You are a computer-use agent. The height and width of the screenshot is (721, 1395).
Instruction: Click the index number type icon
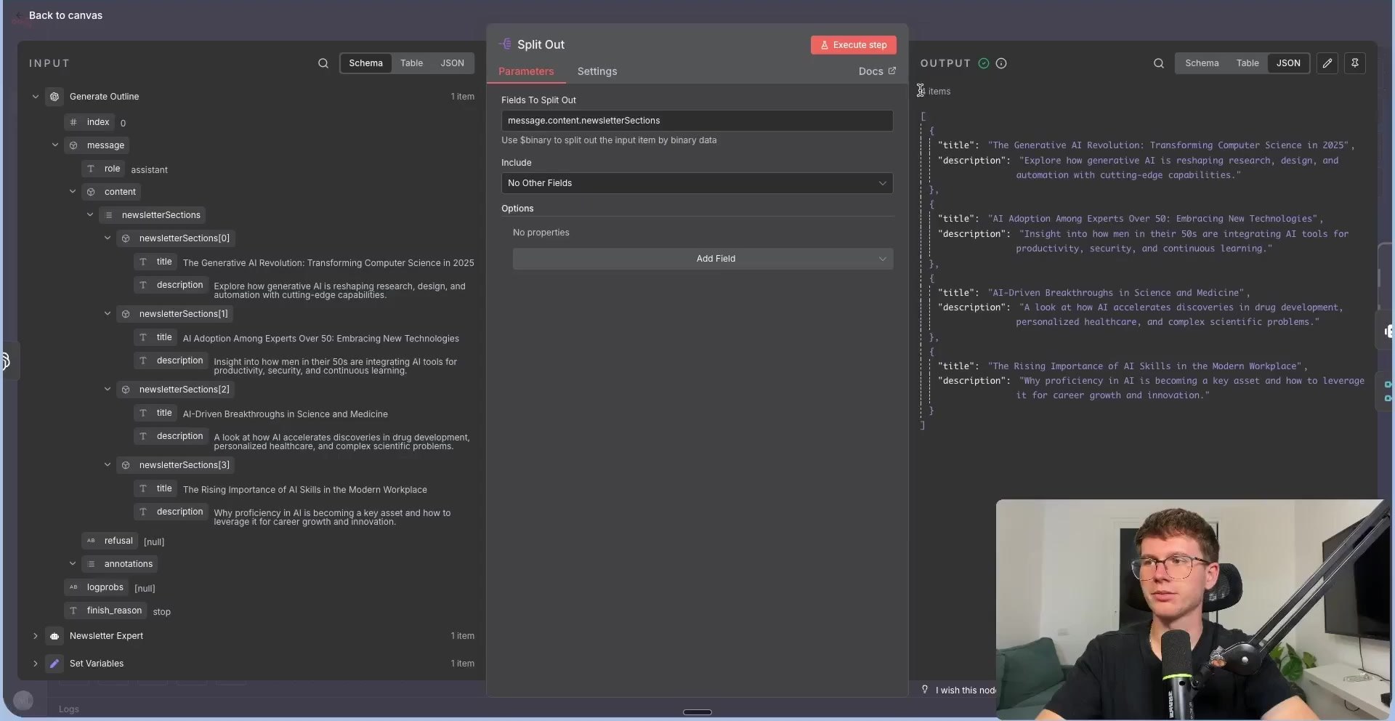click(x=73, y=122)
